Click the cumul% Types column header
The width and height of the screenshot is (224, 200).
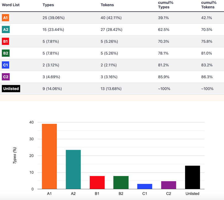pyautogui.click(x=166, y=5)
